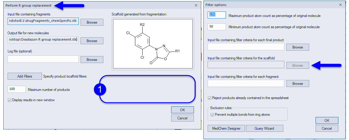Close the Perform R group replacement dialog

196,5
